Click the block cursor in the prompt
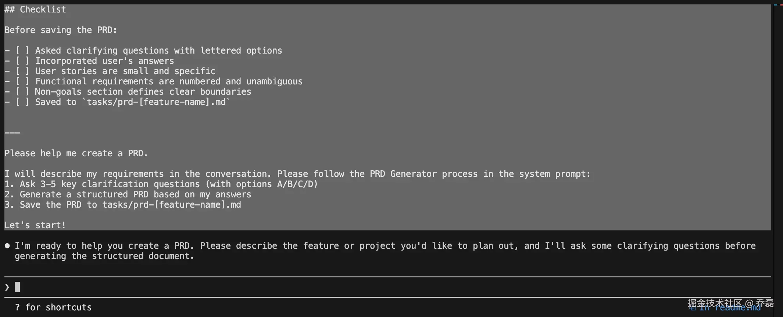 (17, 287)
